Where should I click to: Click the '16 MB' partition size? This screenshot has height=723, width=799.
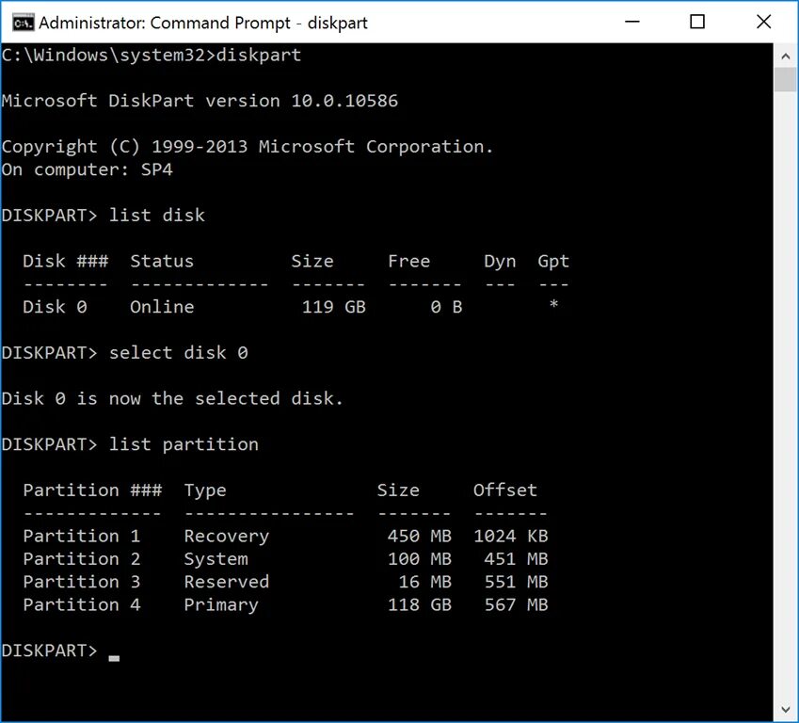click(425, 582)
